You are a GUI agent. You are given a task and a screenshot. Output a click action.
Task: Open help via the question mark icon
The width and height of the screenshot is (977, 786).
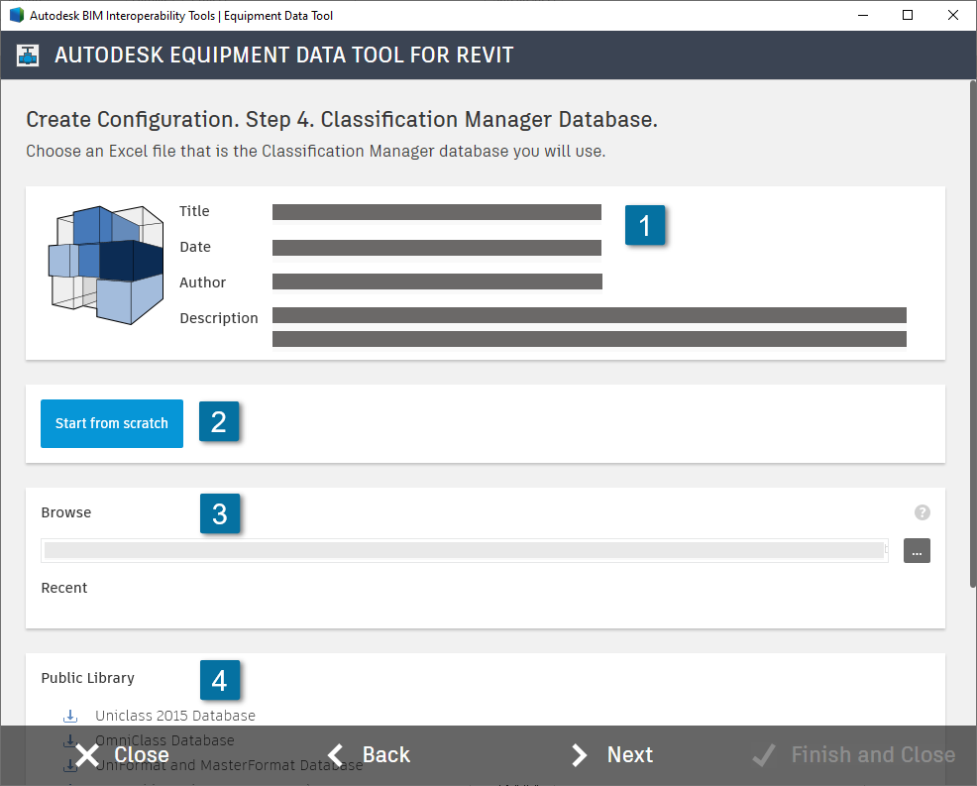tap(922, 512)
